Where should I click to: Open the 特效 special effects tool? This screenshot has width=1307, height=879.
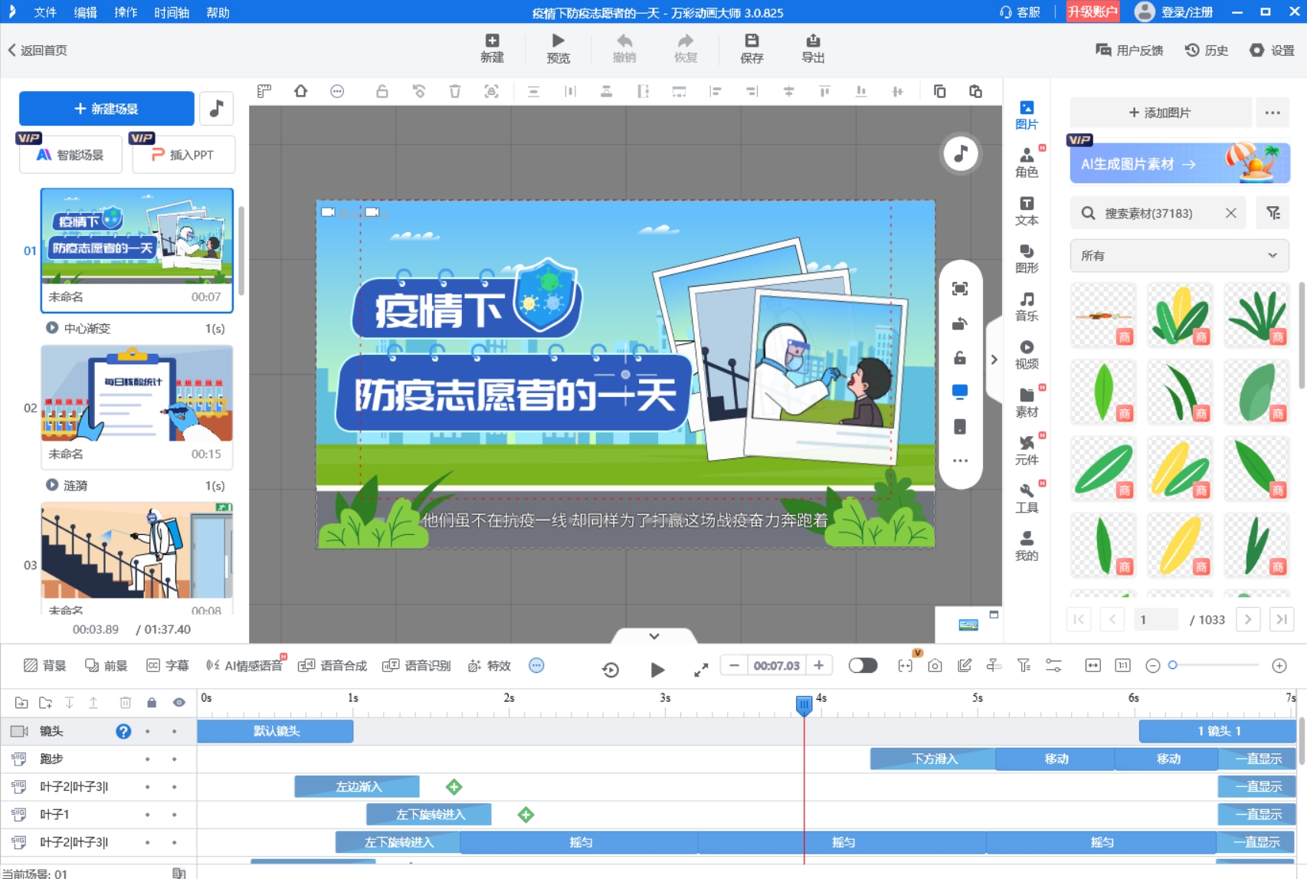[488, 665]
